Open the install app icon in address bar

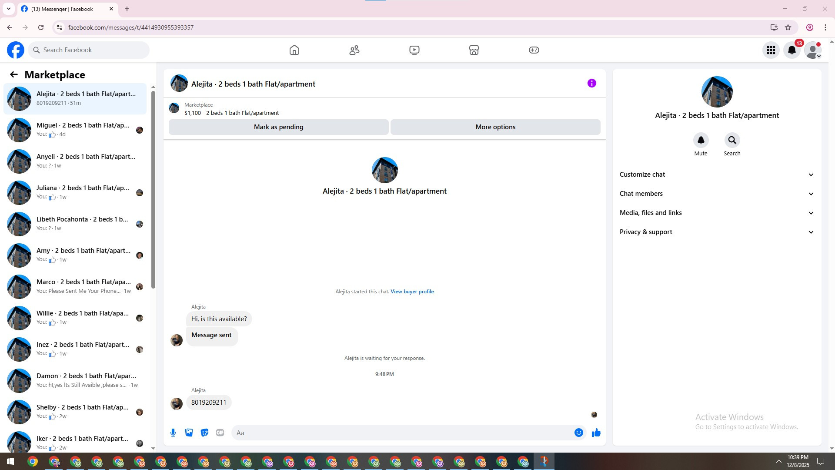click(x=774, y=27)
